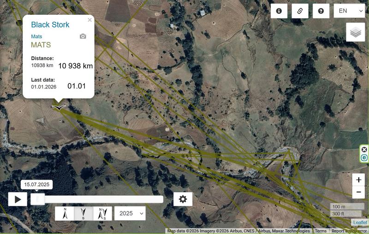Copy the share link via chain icon

pyautogui.click(x=300, y=11)
